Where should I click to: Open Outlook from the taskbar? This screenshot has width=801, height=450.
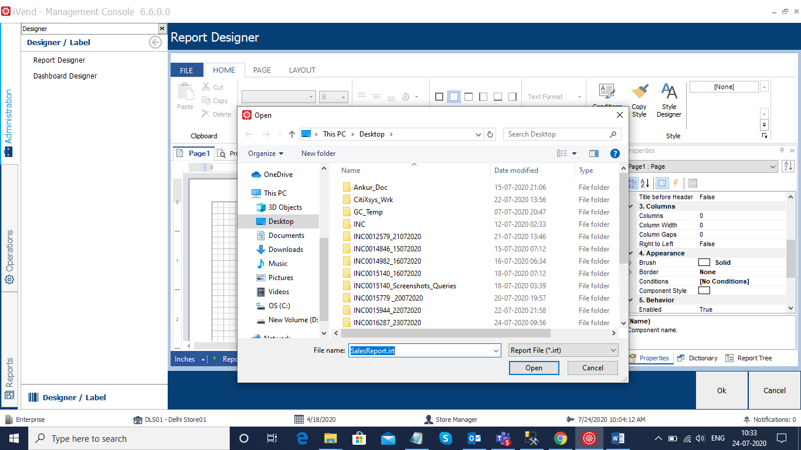coord(474,438)
